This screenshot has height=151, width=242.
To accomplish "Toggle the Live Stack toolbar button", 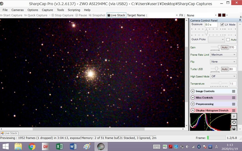I will click(x=116, y=15).
